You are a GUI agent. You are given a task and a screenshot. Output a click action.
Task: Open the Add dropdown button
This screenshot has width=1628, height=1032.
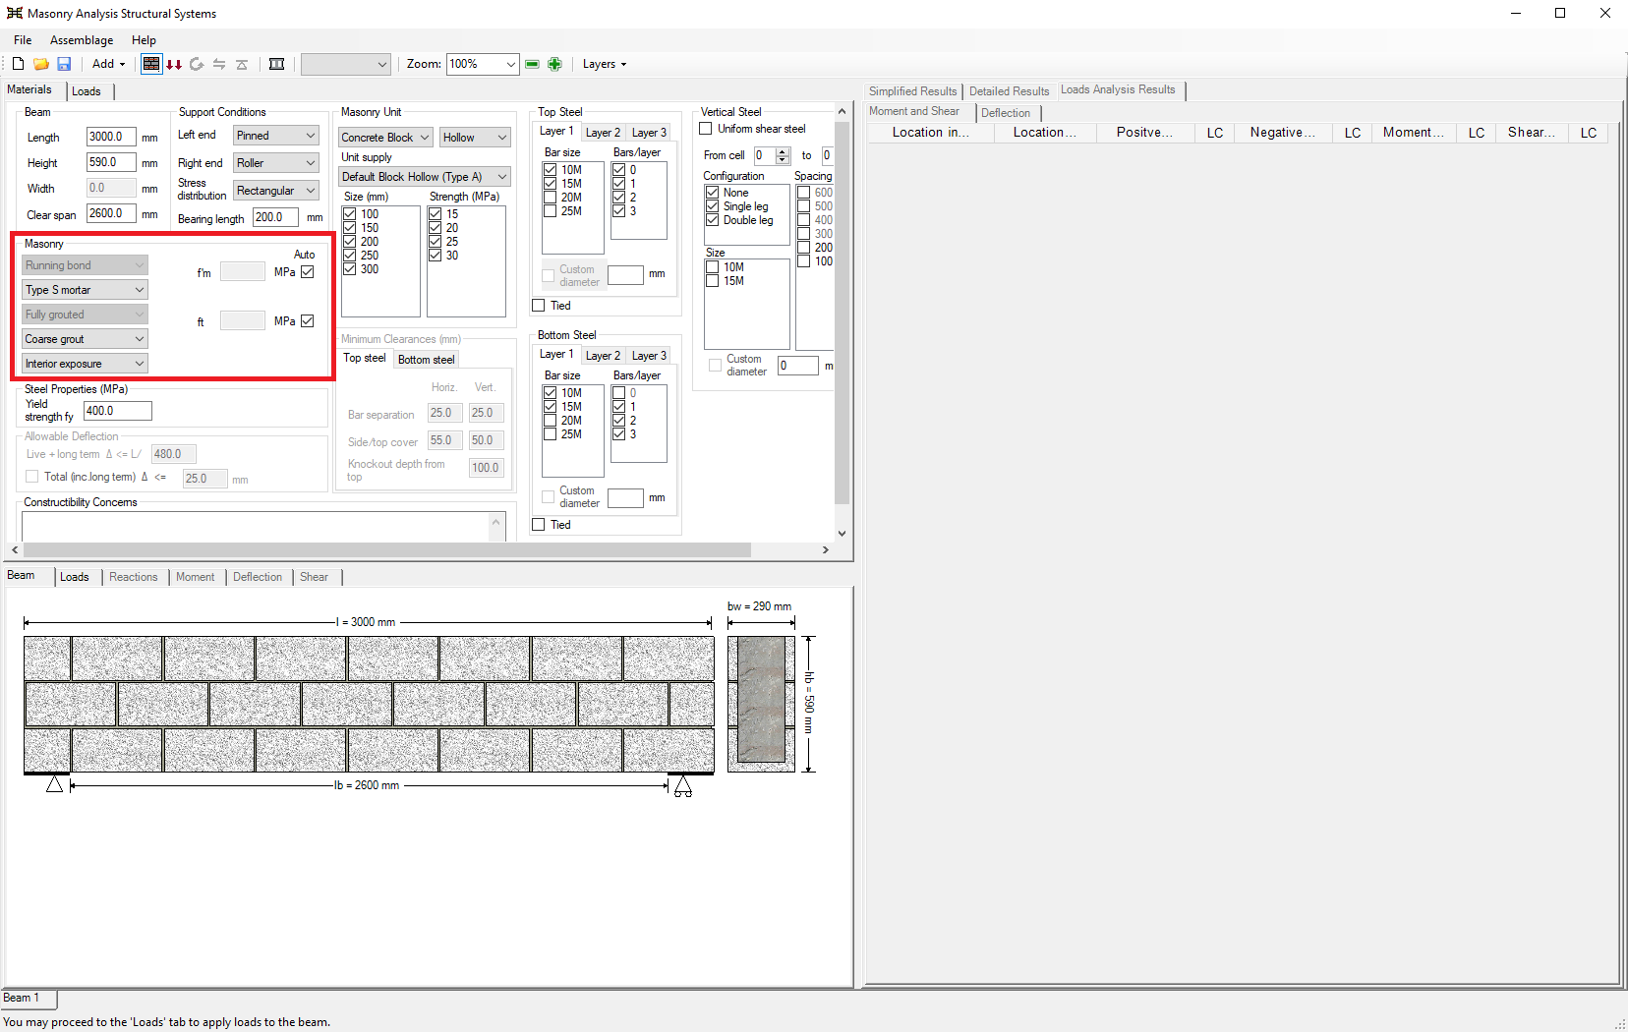108,64
